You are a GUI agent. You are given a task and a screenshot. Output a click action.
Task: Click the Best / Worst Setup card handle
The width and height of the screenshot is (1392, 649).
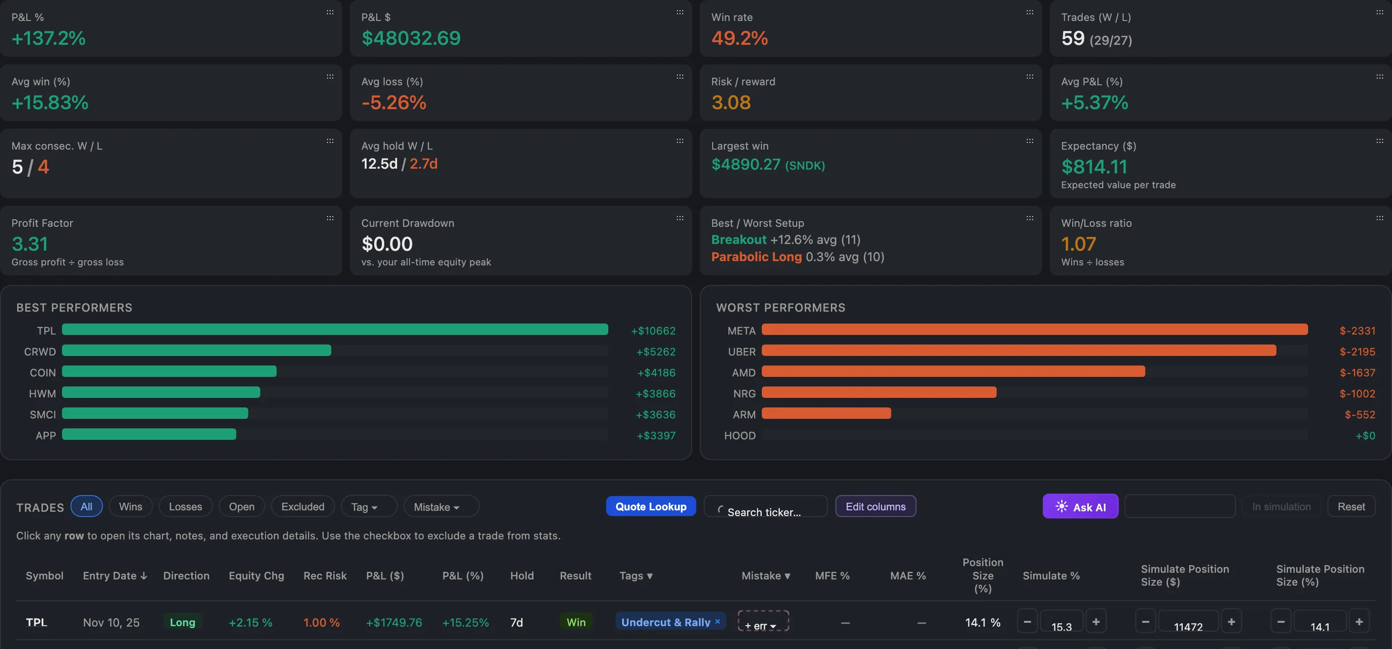(x=1029, y=218)
